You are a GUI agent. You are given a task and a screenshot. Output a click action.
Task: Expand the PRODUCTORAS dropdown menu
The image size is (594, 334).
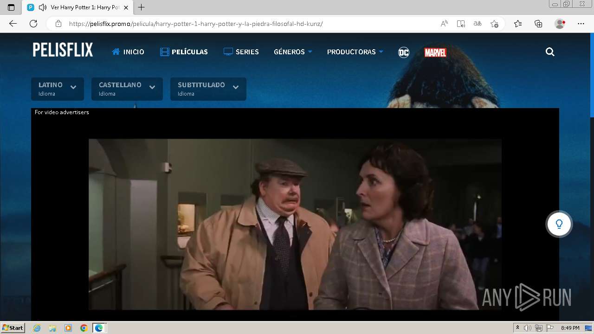coord(355,52)
